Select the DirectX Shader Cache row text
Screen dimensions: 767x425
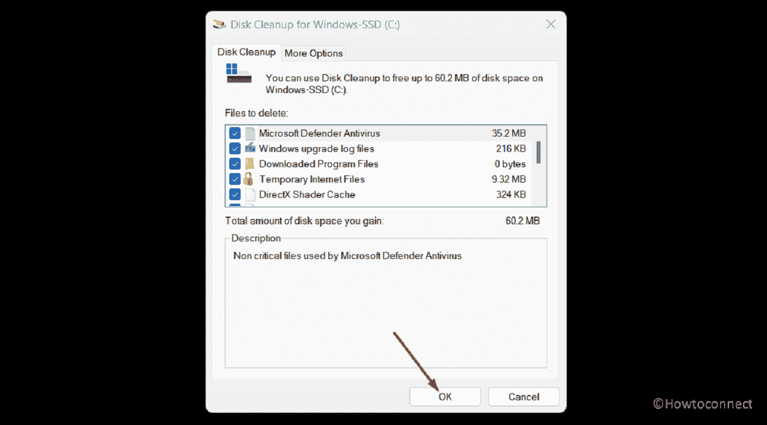click(307, 194)
